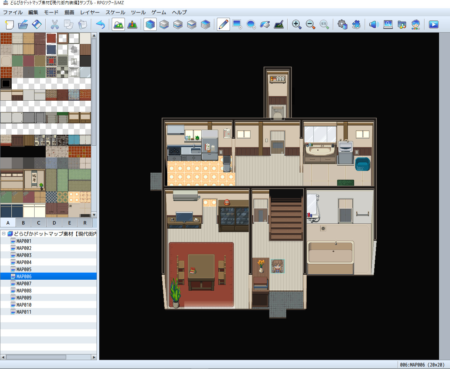Open the モード menu

51,12
